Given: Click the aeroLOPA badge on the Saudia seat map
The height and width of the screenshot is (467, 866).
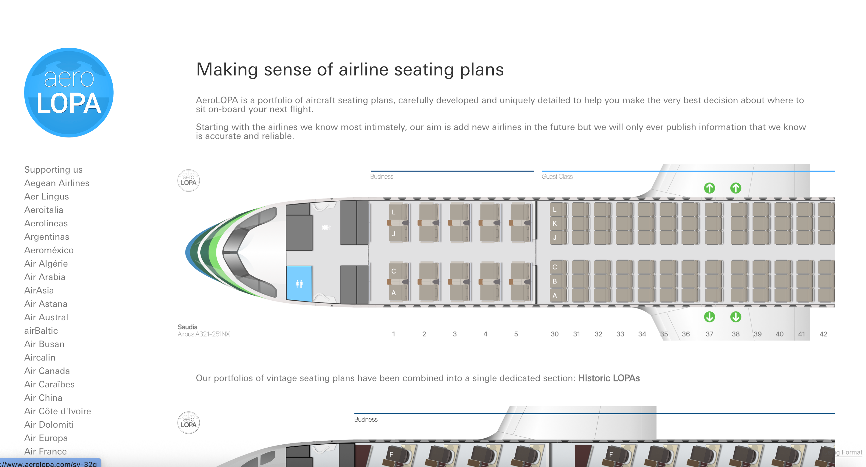Looking at the screenshot, I should 189,181.
